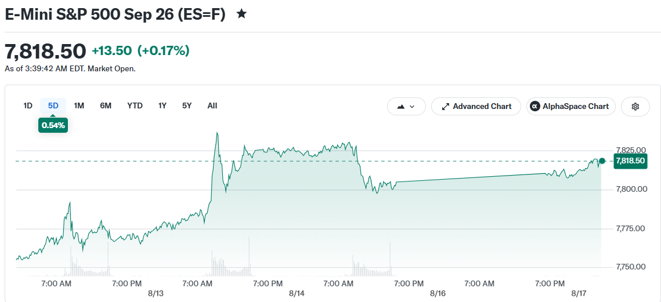Select the 5D time range
This screenshot has width=661, height=302.
tap(53, 105)
